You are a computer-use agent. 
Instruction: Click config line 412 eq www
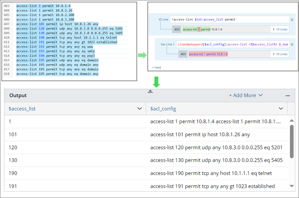[x=55, y=47]
